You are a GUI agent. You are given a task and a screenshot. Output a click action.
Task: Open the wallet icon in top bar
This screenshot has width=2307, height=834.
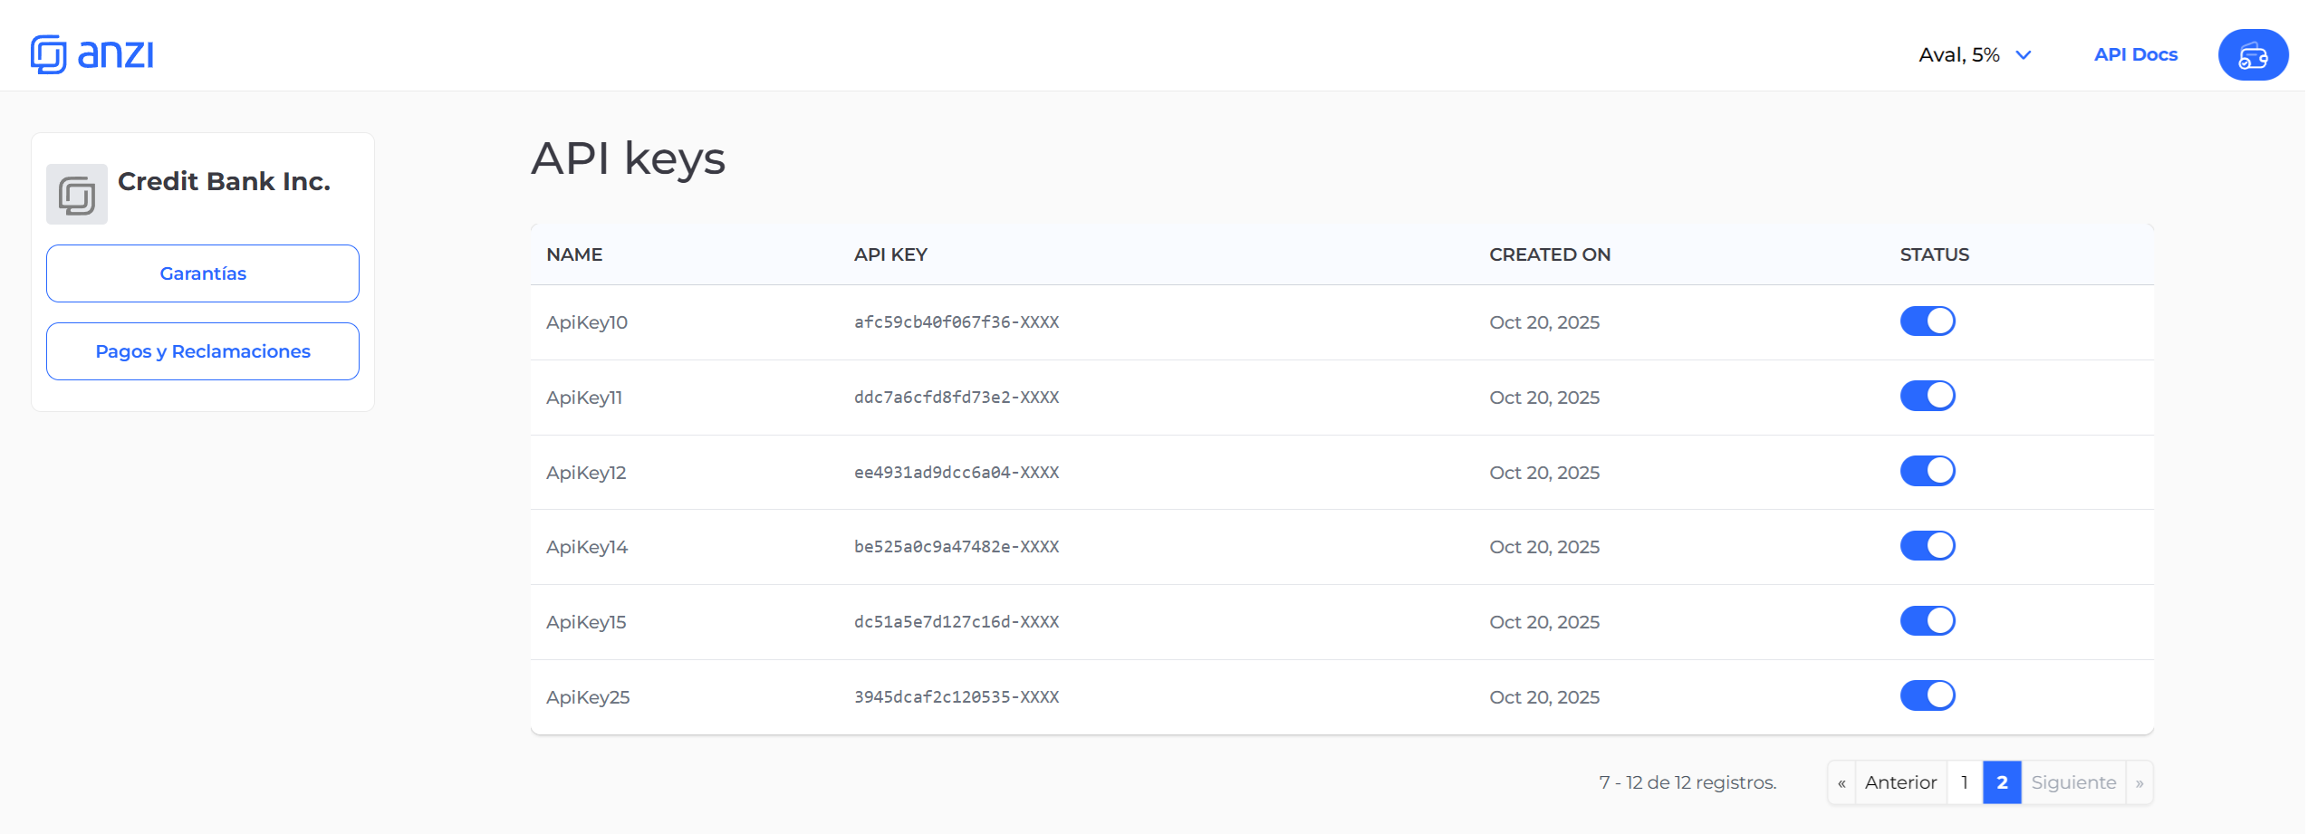tap(2253, 54)
